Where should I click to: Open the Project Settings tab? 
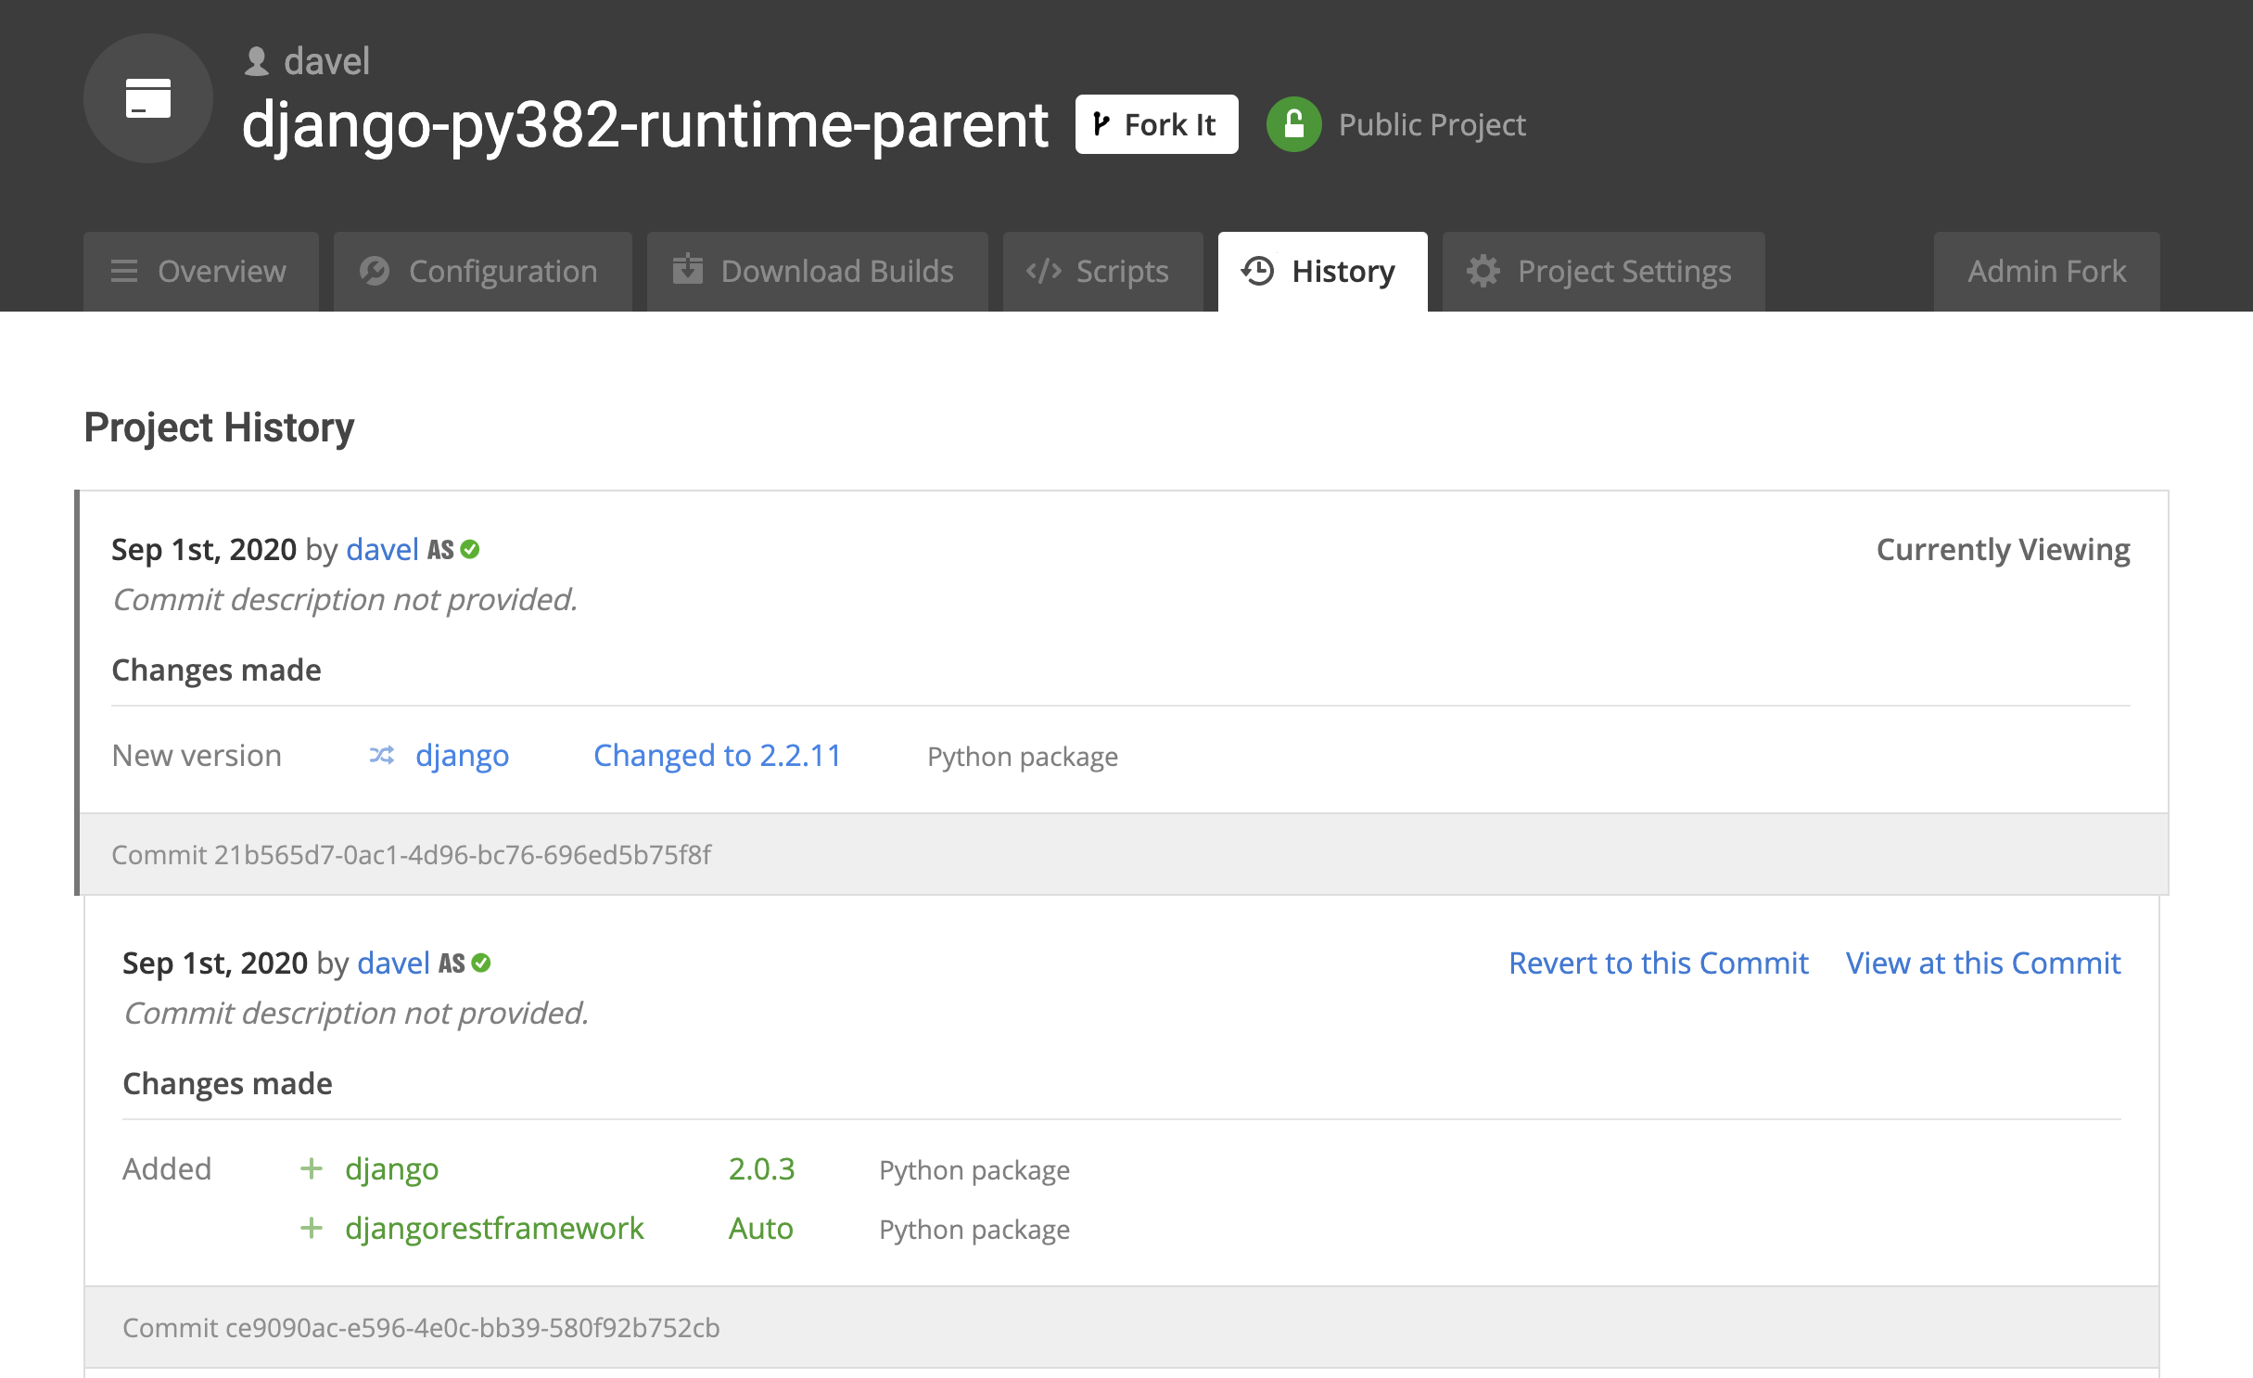1603,272
